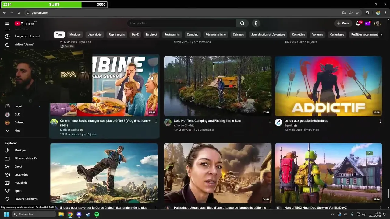Open File Explorer from the taskbar
This screenshot has width=390, height=219.
point(61,214)
